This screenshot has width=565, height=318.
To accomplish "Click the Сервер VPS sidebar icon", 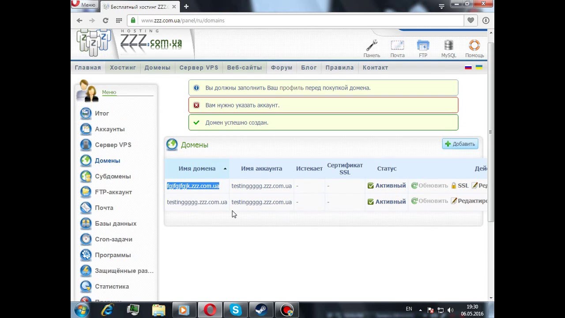I will click(86, 145).
